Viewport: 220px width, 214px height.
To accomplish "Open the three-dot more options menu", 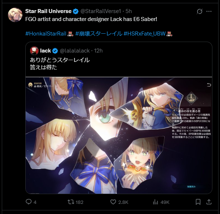I will [209, 11].
